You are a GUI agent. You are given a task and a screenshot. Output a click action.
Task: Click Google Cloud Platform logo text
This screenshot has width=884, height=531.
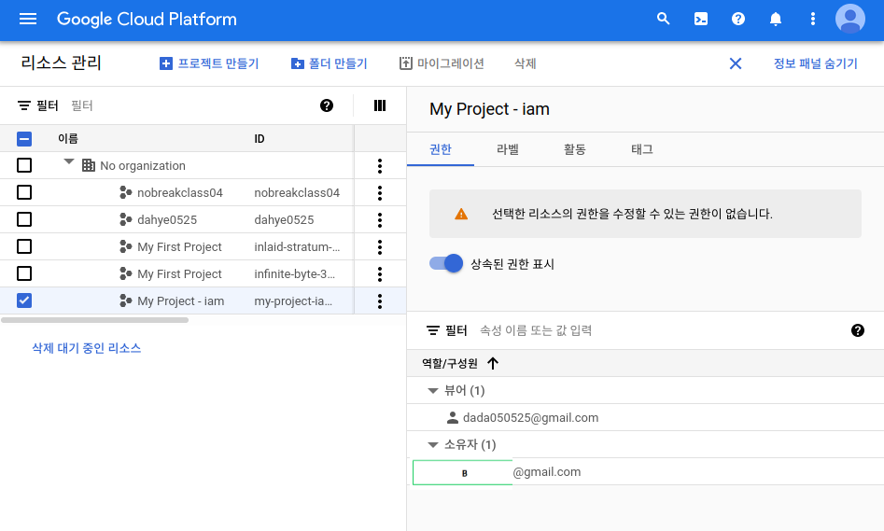(147, 20)
